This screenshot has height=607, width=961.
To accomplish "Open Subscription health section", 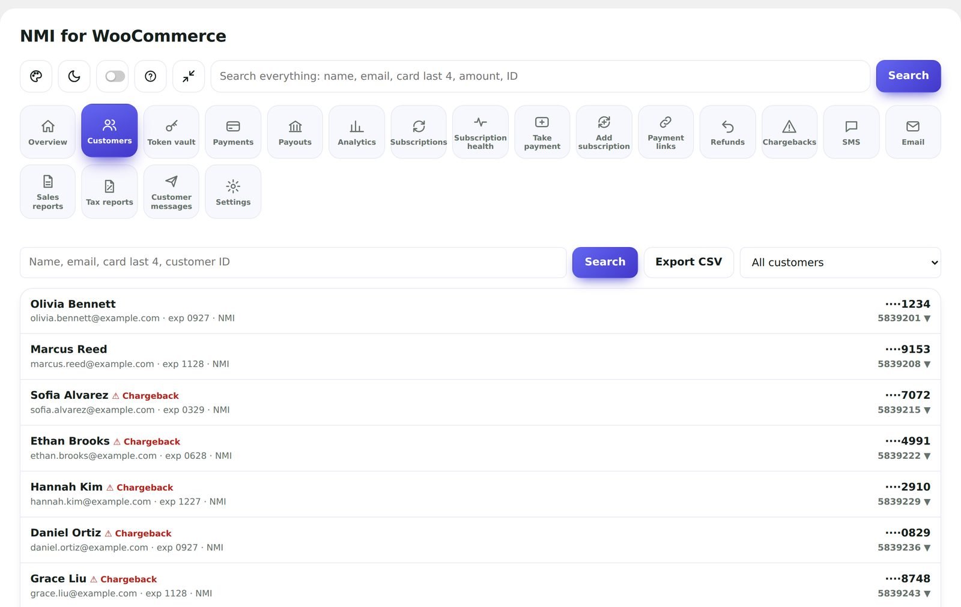I will [480, 132].
